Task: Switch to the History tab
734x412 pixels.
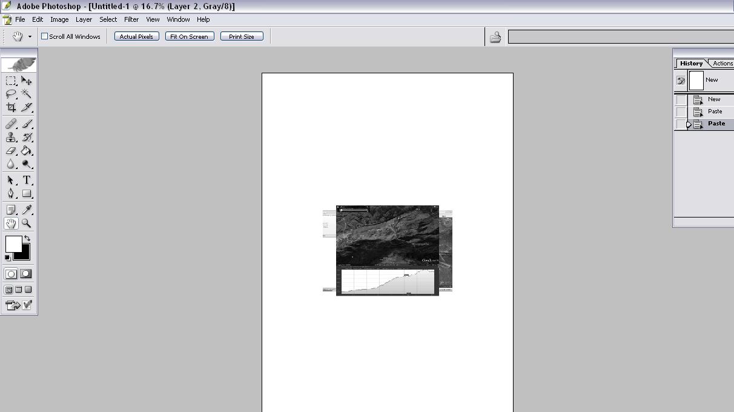Action: pos(691,63)
